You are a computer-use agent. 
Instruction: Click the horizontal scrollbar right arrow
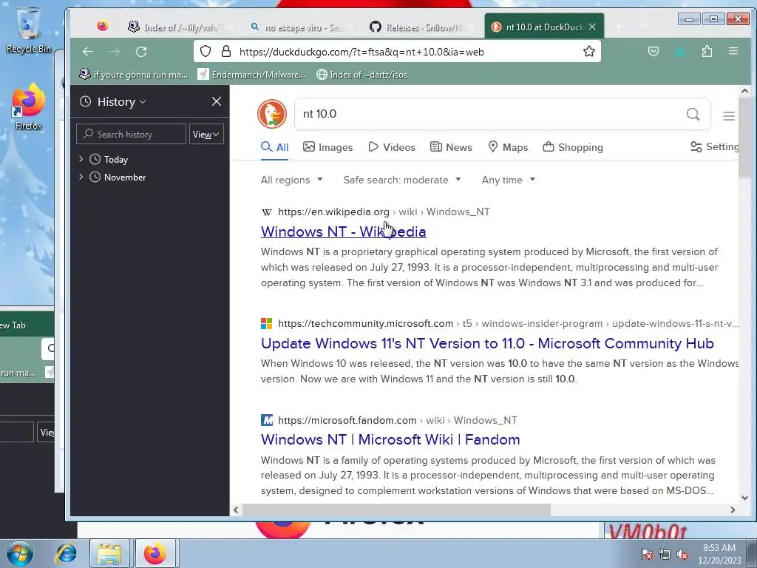[733, 510]
